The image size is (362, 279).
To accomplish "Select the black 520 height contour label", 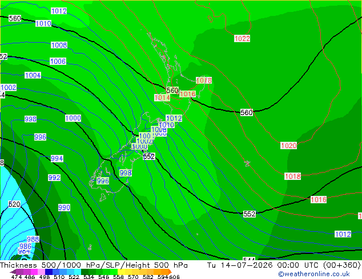I will 14,204.
